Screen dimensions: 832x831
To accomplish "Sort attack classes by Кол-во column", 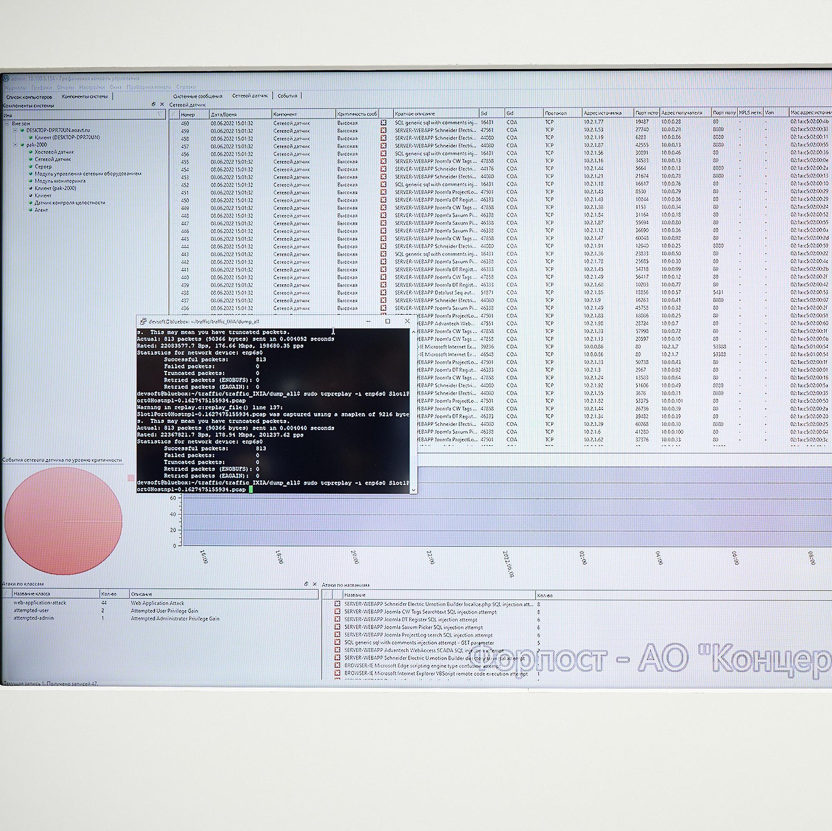I will tap(114, 594).
